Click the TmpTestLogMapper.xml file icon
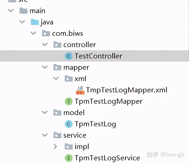 click(x=80, y=90)
